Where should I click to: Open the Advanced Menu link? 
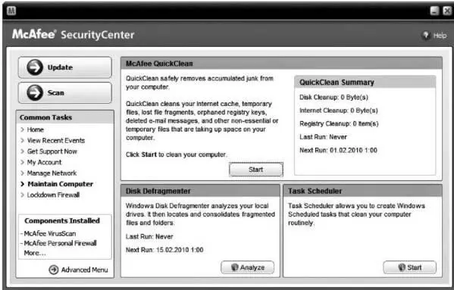(x=84, y=270)
